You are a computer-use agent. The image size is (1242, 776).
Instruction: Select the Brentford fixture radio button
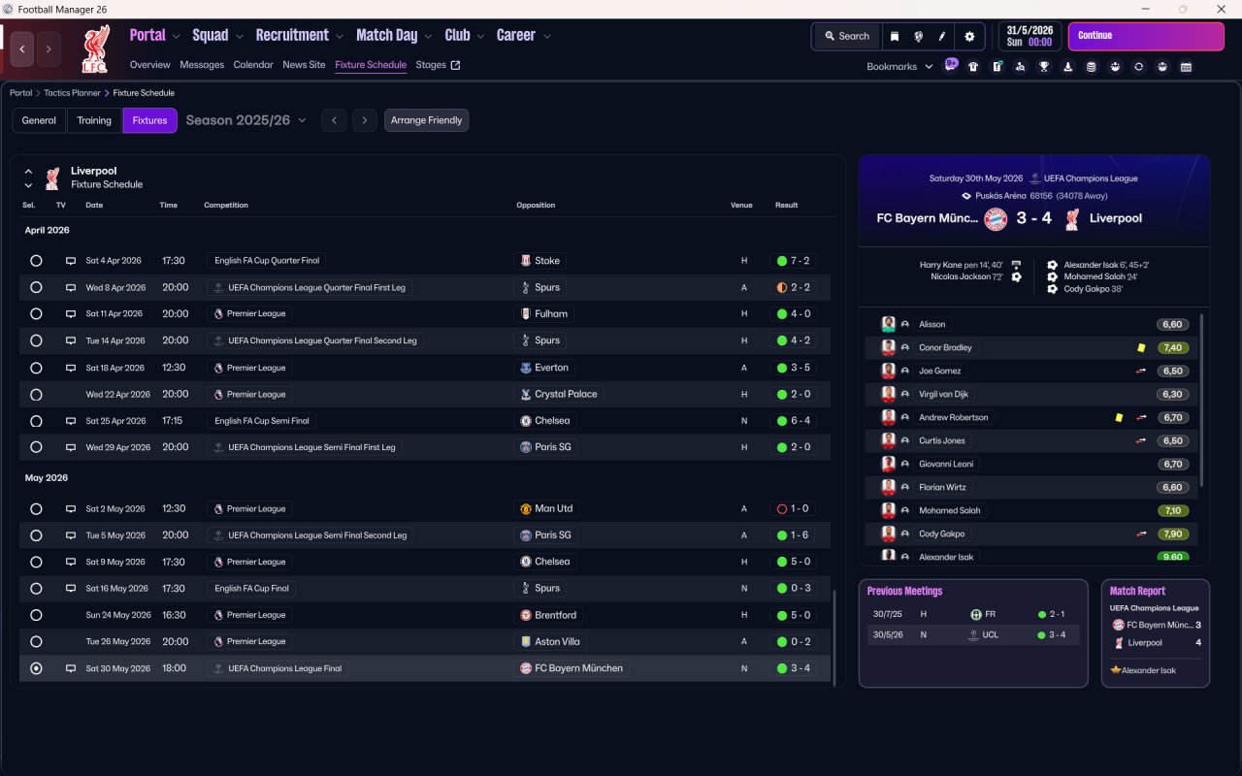pyautogui.click(x=36, y=615)
